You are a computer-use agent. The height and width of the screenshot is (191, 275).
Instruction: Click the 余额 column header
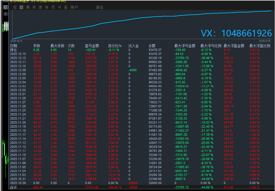(152, 46)
